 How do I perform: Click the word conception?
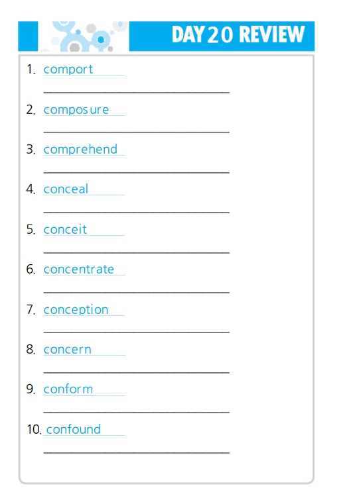pos(76,310)
